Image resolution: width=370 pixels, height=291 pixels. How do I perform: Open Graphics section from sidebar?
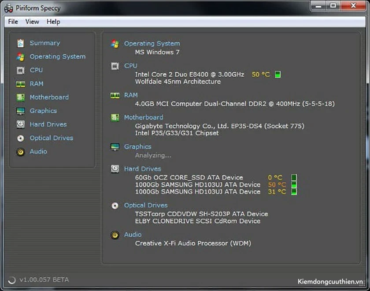pyautogui.click(x=43, y=111)
